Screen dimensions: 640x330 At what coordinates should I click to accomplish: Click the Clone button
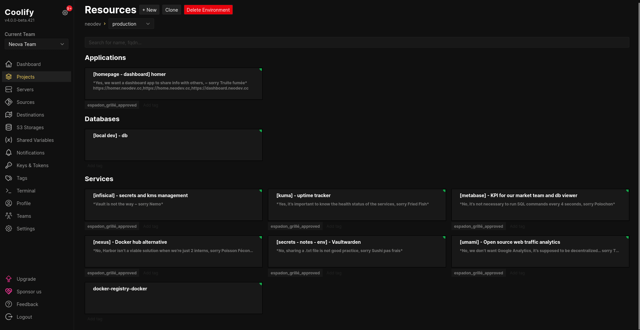click(172, 10)
